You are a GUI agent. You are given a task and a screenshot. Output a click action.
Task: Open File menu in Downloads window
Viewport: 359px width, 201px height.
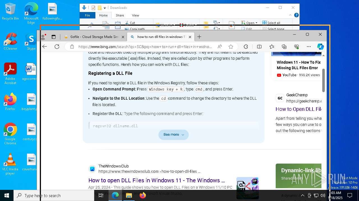(88, 15)
